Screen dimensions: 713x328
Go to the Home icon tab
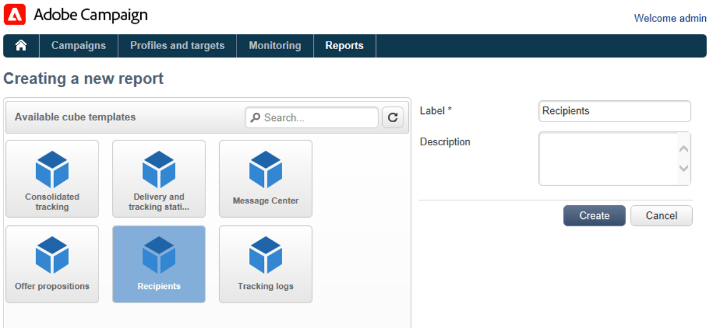[21, 46]
